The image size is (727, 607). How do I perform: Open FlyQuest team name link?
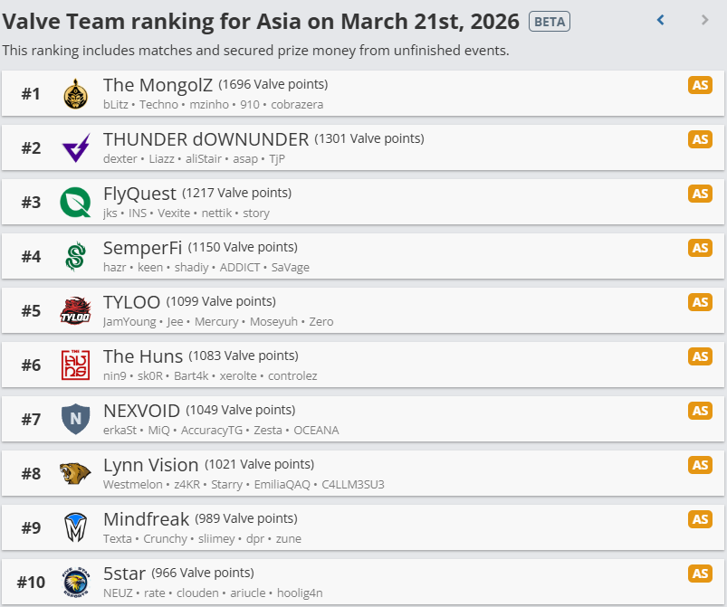pyautogui.click(x=139, y=194)
